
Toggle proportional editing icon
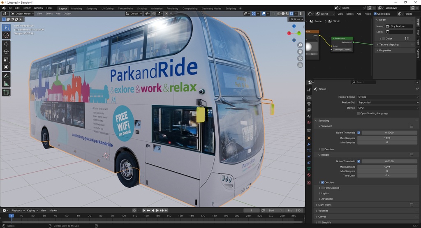pos(166,14)
